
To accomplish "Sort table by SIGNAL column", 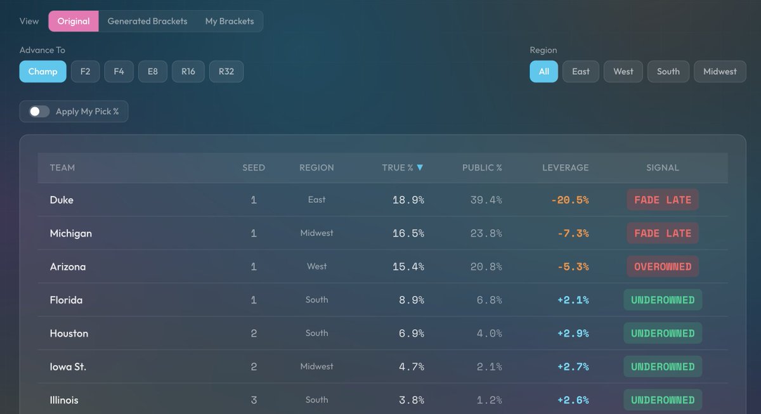I will [x=663, y=168].
